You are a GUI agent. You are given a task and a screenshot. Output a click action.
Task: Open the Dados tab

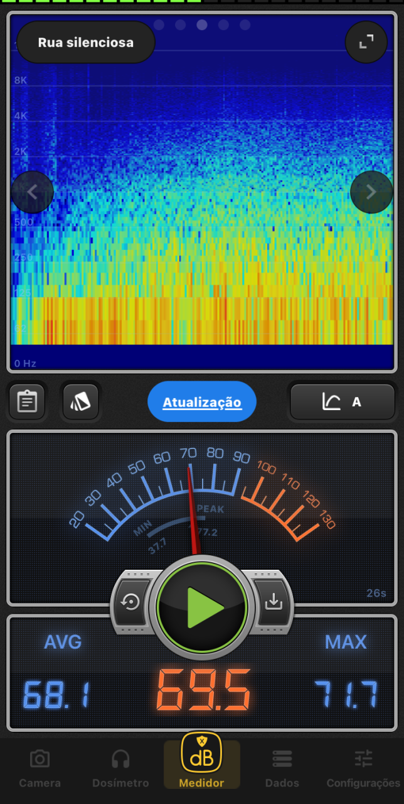point(282,768)
